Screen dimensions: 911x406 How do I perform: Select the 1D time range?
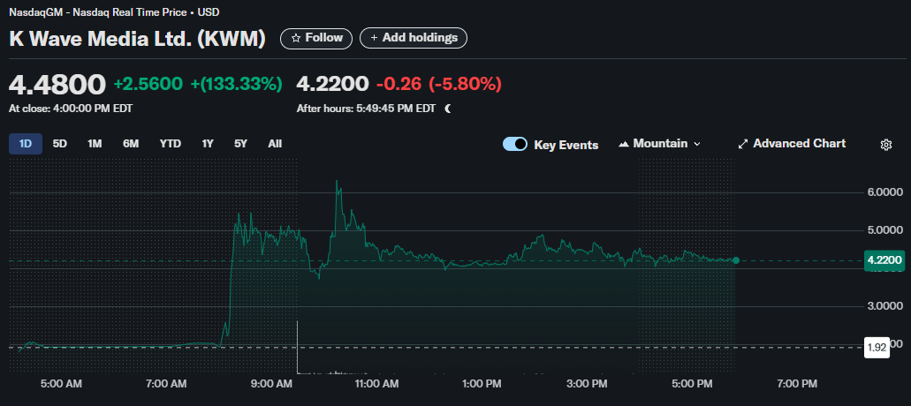pos(26,144)
